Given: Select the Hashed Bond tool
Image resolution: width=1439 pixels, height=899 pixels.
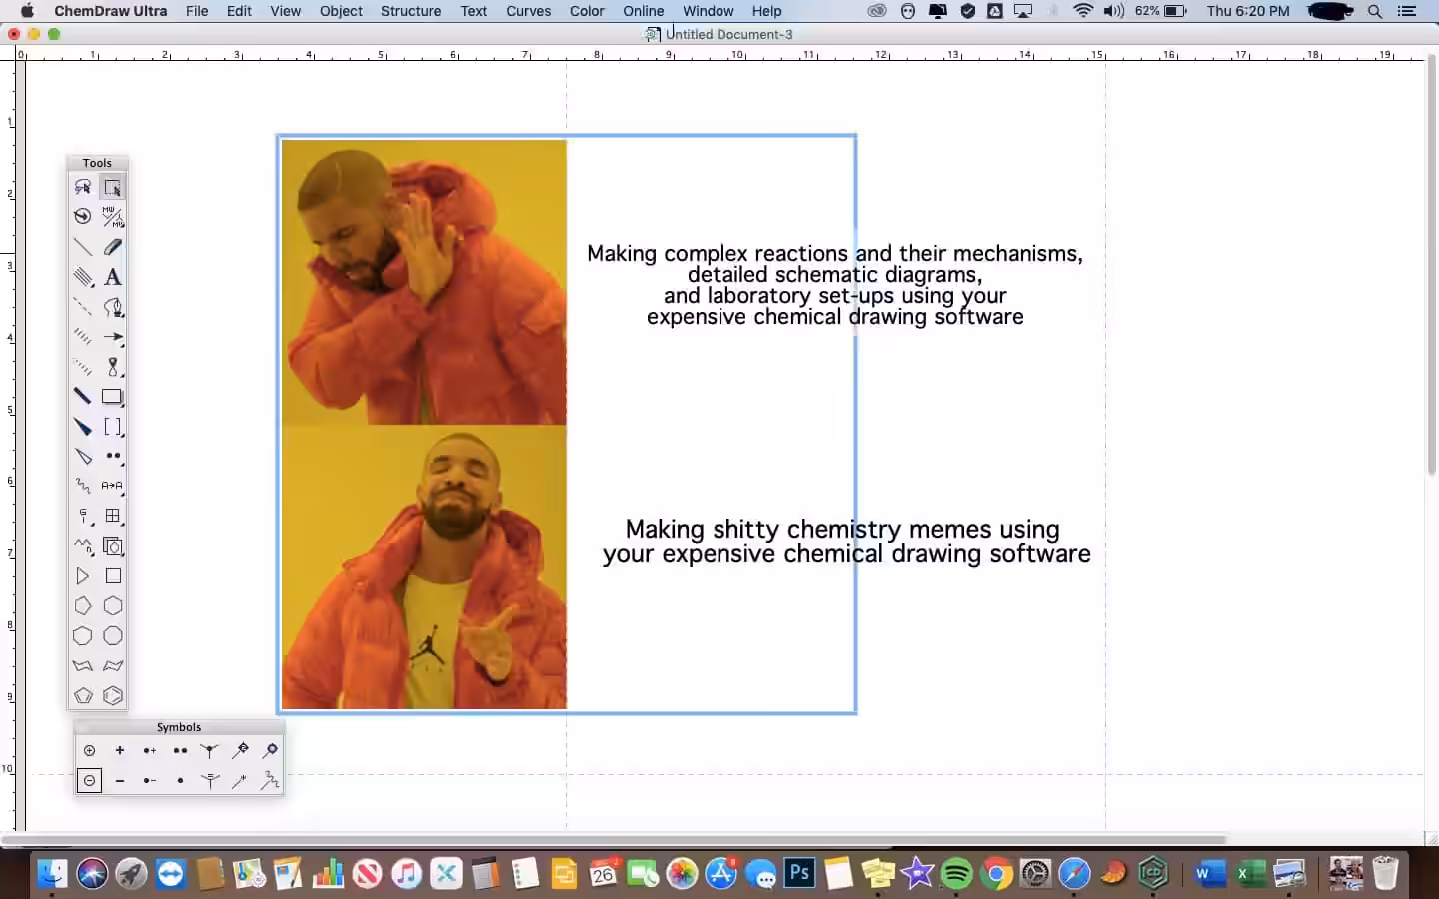Looking at the screenshot, I should tap(83, 337).
